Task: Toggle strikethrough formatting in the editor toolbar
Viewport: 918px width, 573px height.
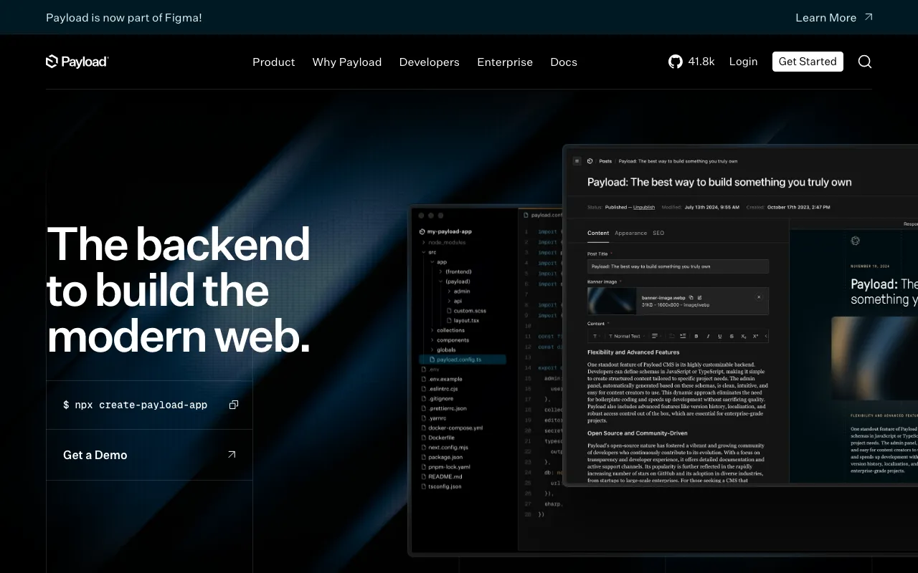Action: pos(732,336)
